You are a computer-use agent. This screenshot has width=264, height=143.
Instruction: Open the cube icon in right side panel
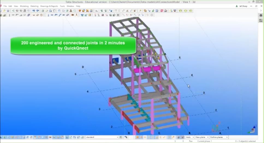[261, 15]
